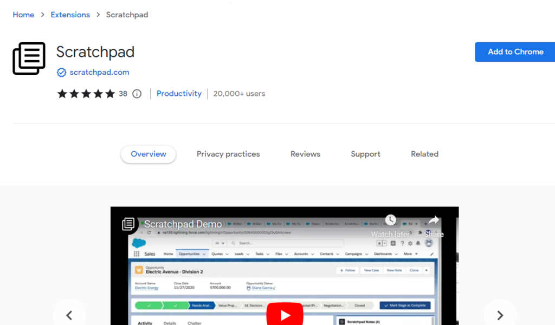Image resolution: width=555 pixels, height=325 pixels.
Task: Switch to the Related tab
Action: tap(424, 154)
